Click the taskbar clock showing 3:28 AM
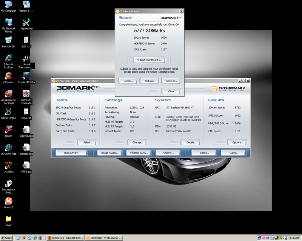The width and height of the screenshot is (302, 241). coord(294,238)
